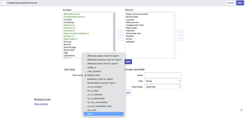Select 'Location' in Selected list
The height and width of the screenshot is (118, 245).
[130, 20]
